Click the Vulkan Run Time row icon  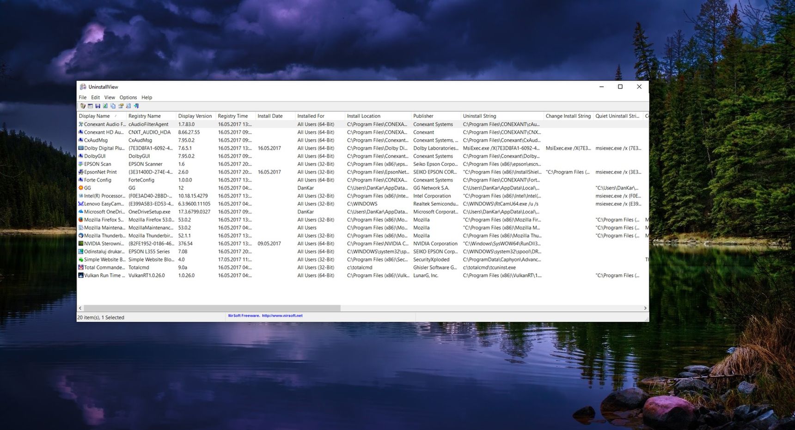point(81,275)
